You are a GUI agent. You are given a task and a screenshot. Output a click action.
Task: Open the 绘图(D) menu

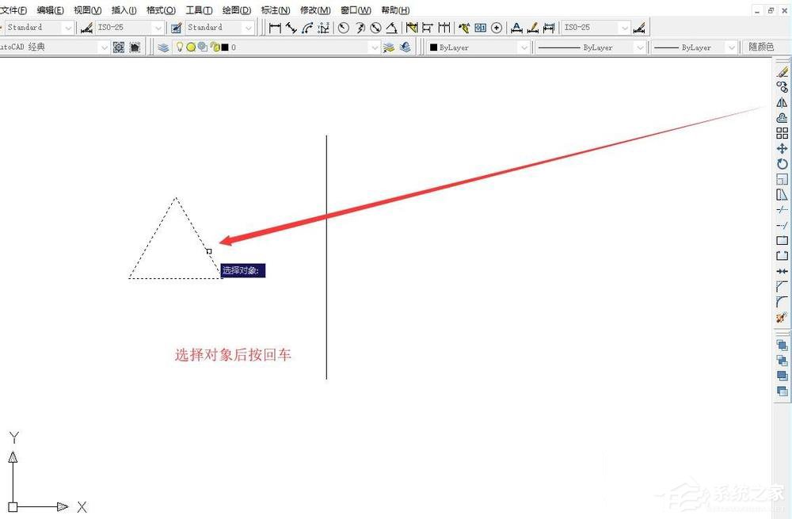(237, 10)
